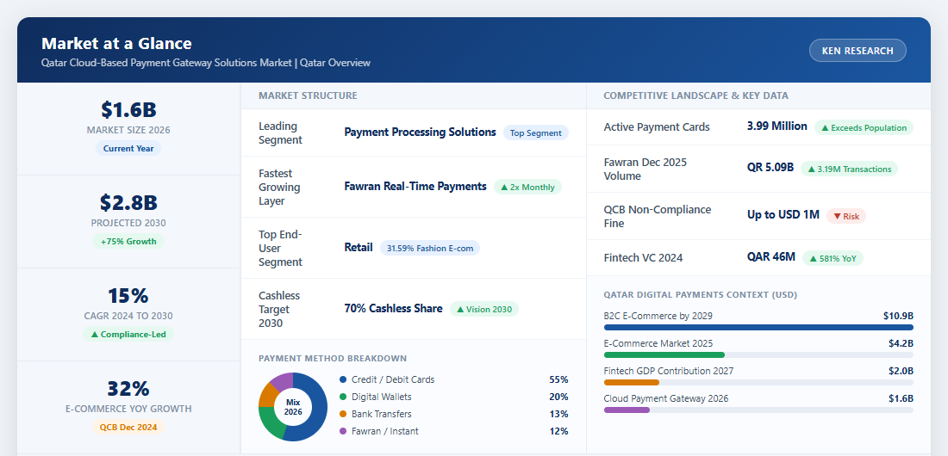Click the Credit / Debit Cards legend label

(x=393, y=380)
